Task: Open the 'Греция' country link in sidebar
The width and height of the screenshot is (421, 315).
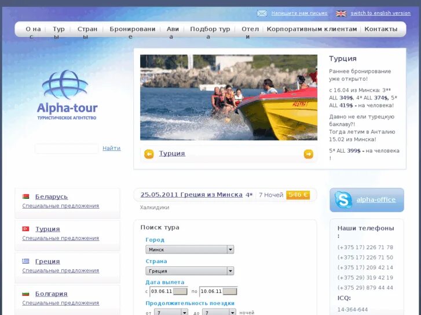Action: click(x=47, y=261)
